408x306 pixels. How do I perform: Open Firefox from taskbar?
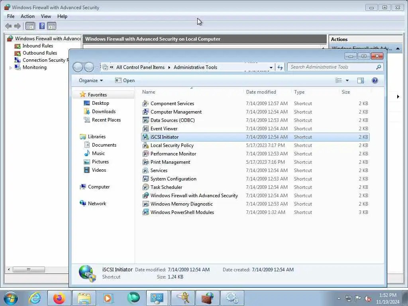(59, 298)
